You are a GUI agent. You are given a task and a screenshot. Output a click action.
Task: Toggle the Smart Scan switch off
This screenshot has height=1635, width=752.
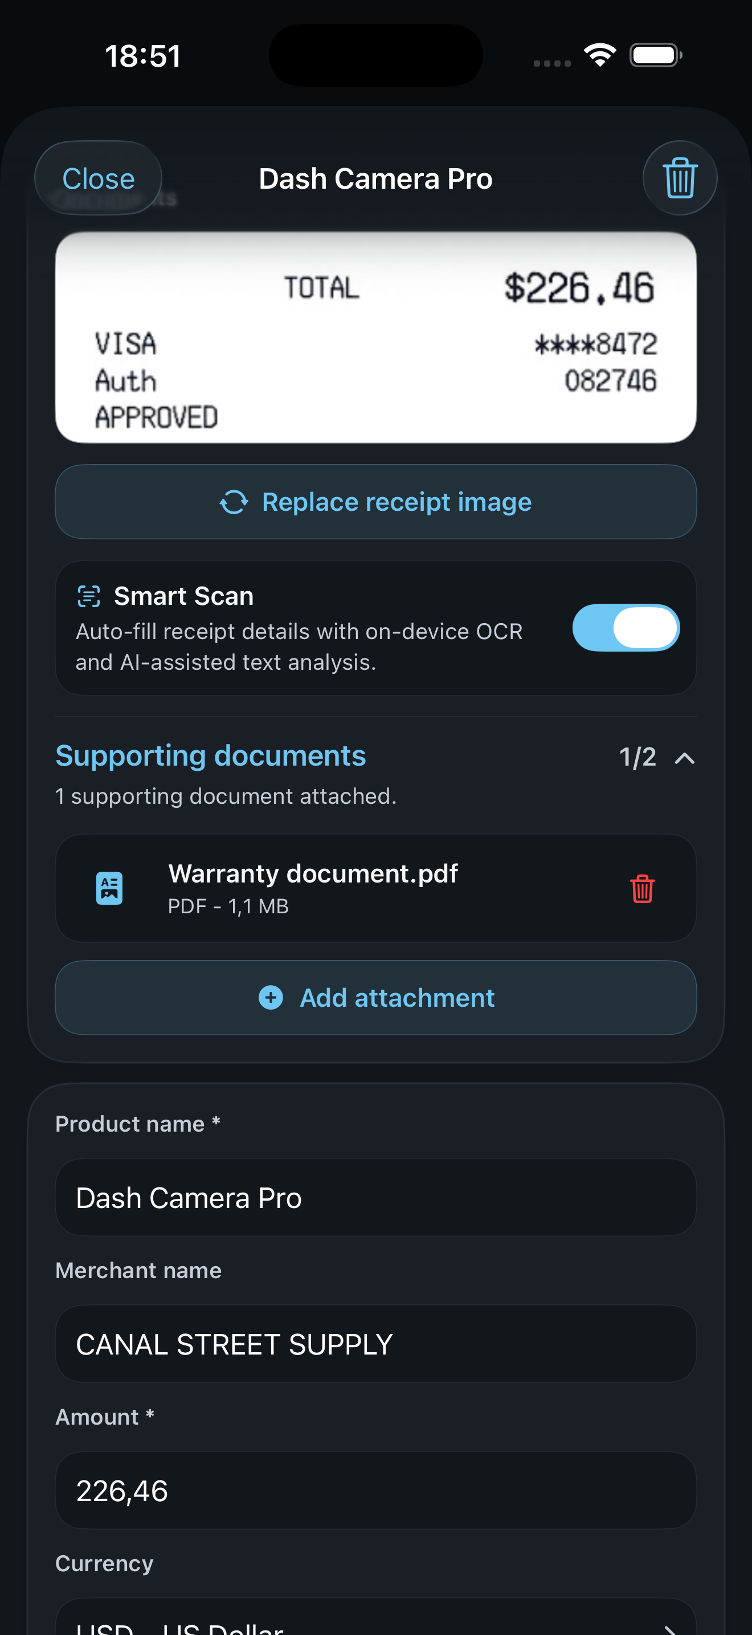click(x=626, y=627)
